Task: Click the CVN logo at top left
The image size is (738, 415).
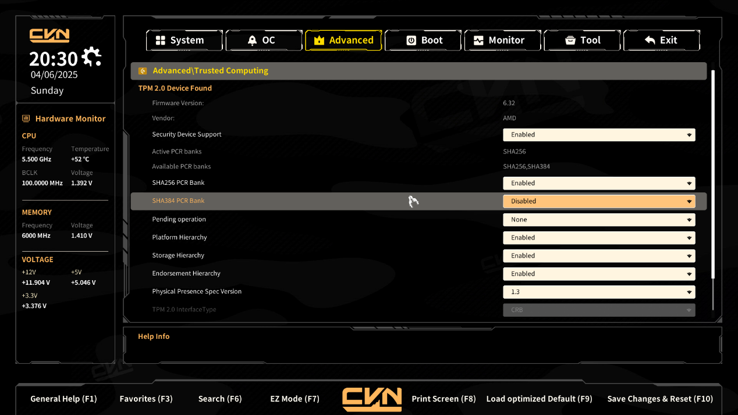Action: pyautogui.click(x=49, y=35)
